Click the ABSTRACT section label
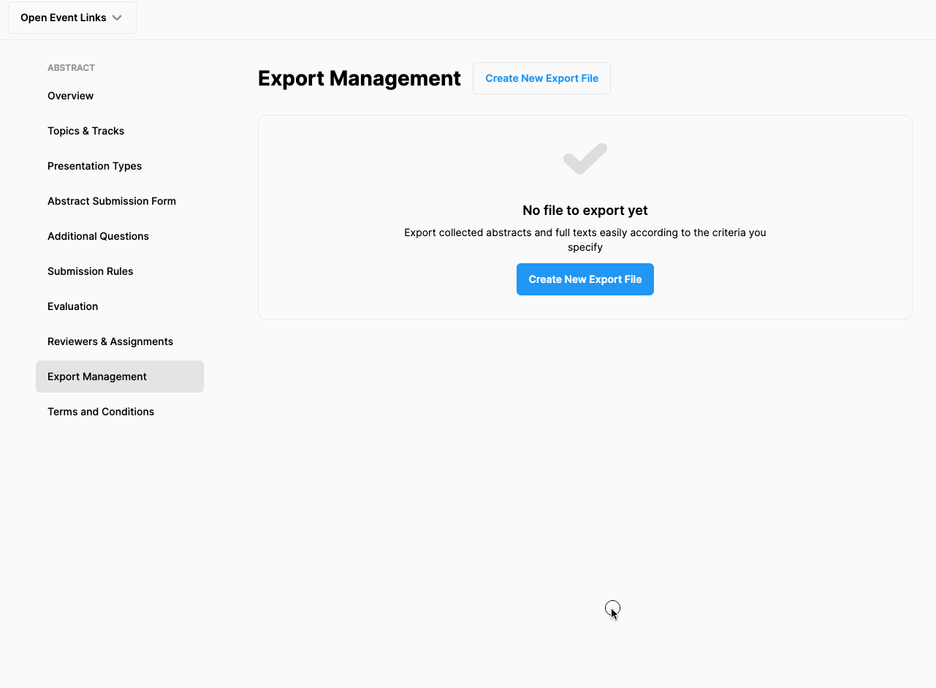The width and height of the screenshot is (936, 688). coord(71,67)
